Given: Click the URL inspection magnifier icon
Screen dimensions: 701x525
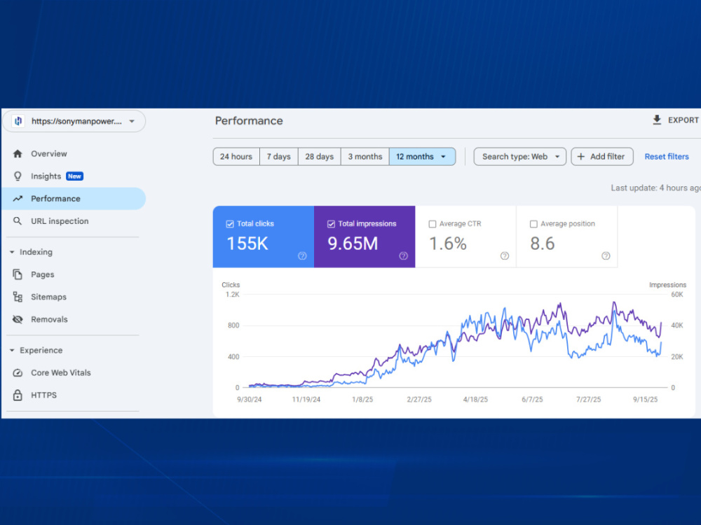Looking at the screenshot, I should click(x=18, y=221).
